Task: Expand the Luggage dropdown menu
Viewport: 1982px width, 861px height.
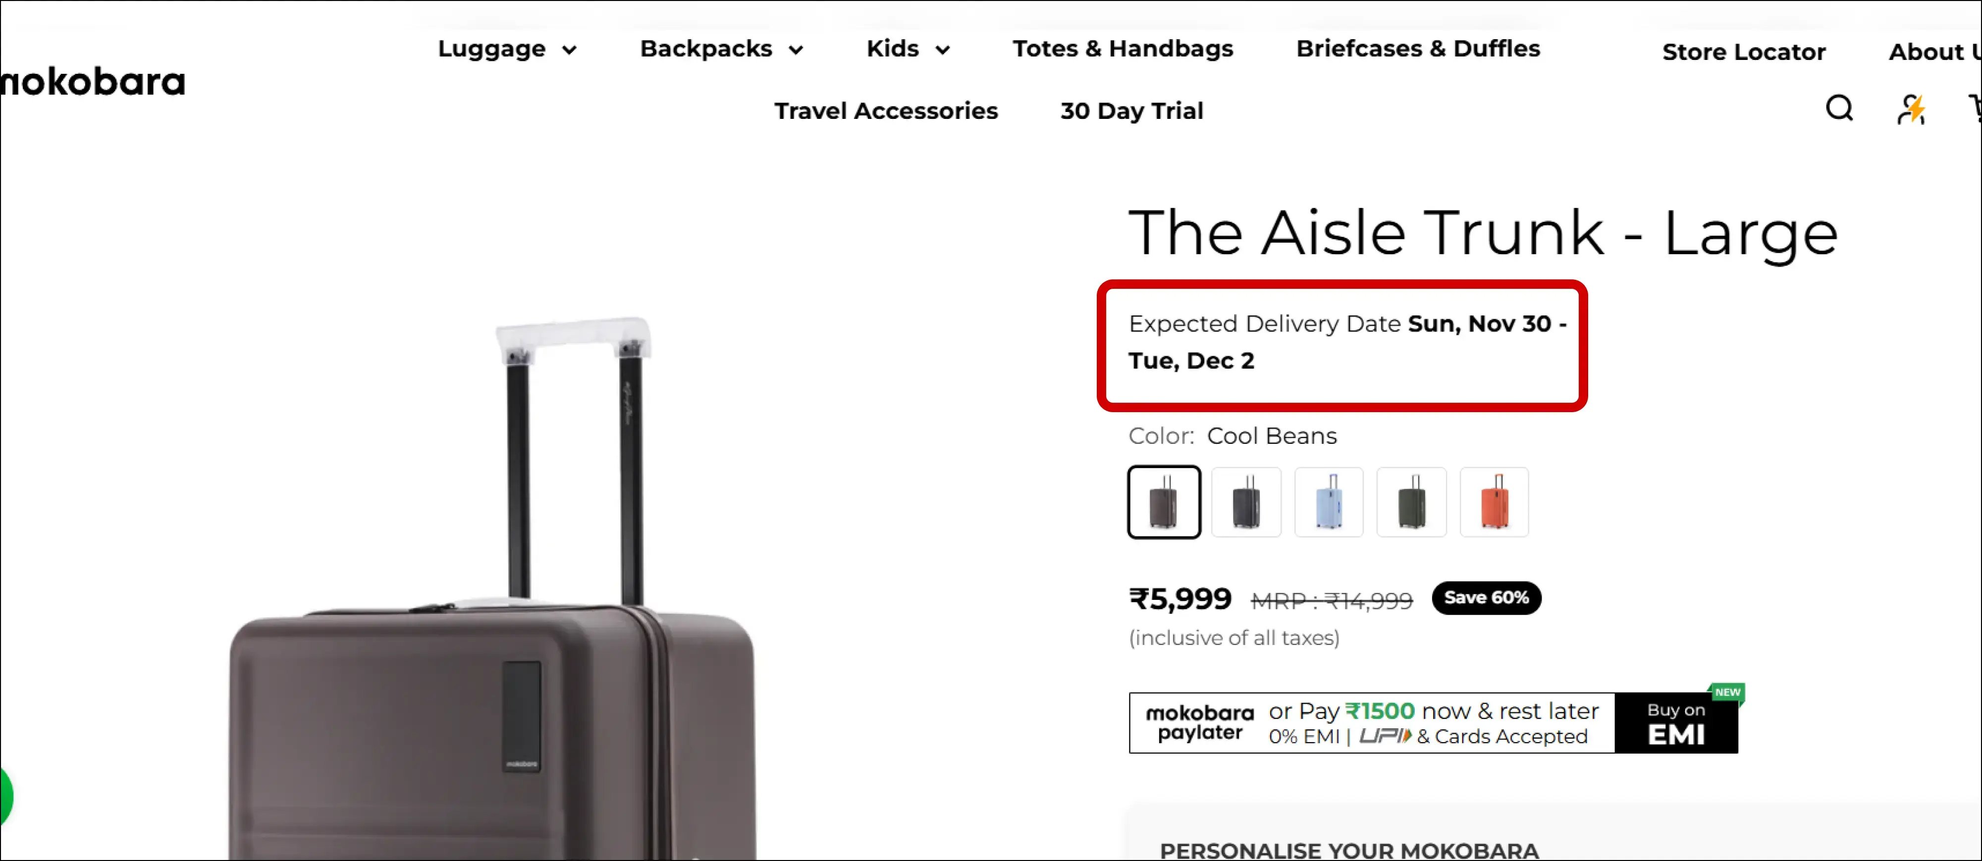Action: point(506,49)
